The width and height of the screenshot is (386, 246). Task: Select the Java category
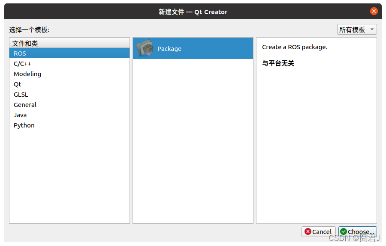20,115
